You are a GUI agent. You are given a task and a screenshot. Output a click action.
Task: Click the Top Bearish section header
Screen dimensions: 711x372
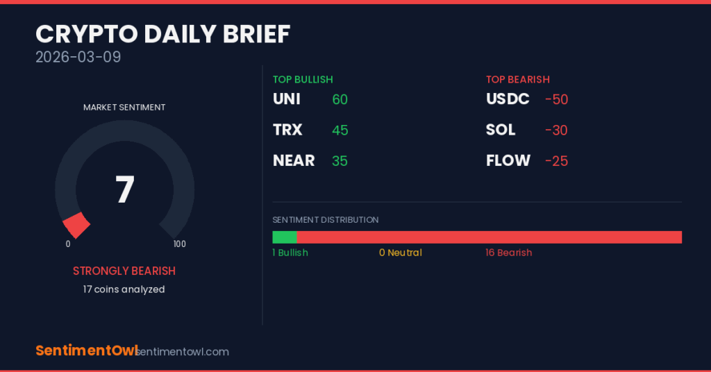[518, 80]
